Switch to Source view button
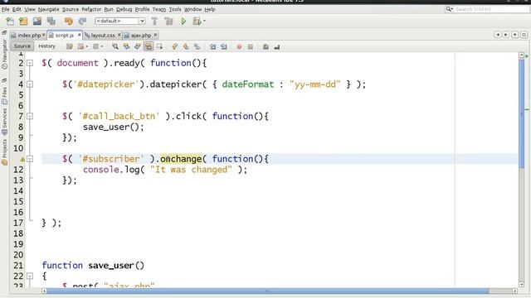The height and width of the screenshot is (298, 531). 22,46
